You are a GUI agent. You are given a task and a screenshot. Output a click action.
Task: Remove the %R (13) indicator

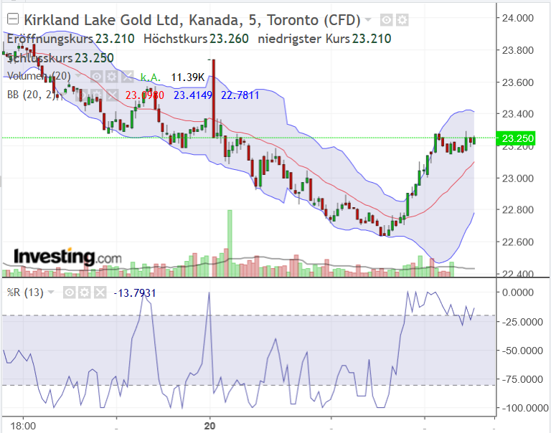point(100,292)
